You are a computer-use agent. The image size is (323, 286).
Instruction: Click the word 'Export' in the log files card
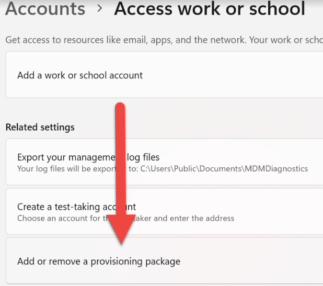tap(31, 157)
